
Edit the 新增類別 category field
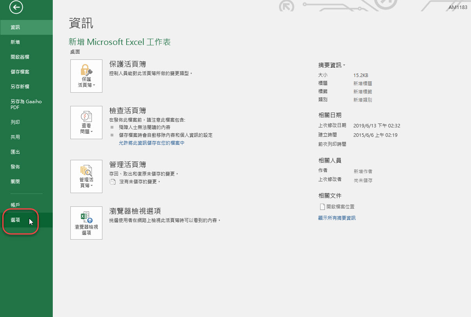click(363, 100)
